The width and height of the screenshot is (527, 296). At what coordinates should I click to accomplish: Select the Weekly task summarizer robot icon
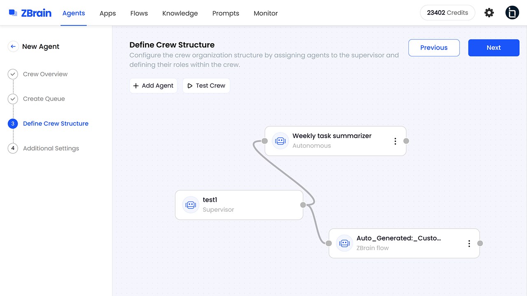tap(280, 141)
